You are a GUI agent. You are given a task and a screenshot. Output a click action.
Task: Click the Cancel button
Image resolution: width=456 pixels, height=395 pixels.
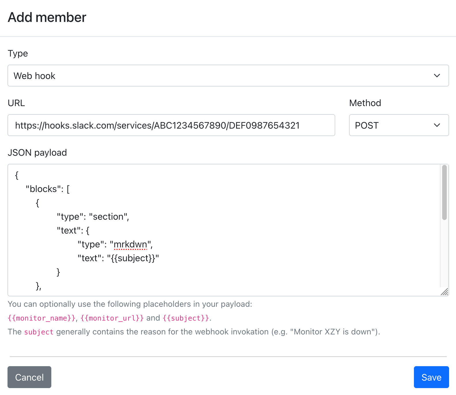[29, 377]
